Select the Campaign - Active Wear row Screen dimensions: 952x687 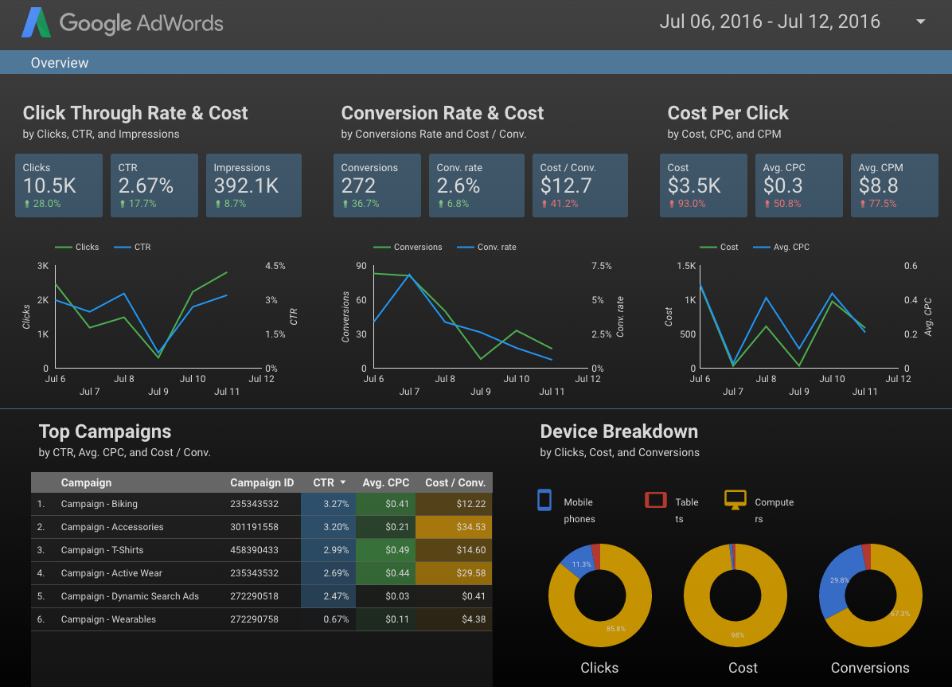[262, 573]
